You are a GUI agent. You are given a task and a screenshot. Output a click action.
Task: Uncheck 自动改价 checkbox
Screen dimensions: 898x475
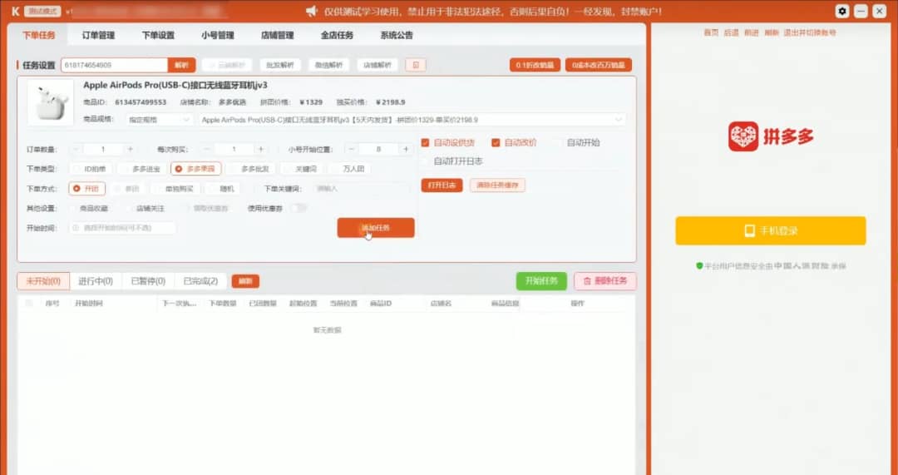tap(496, 143)
